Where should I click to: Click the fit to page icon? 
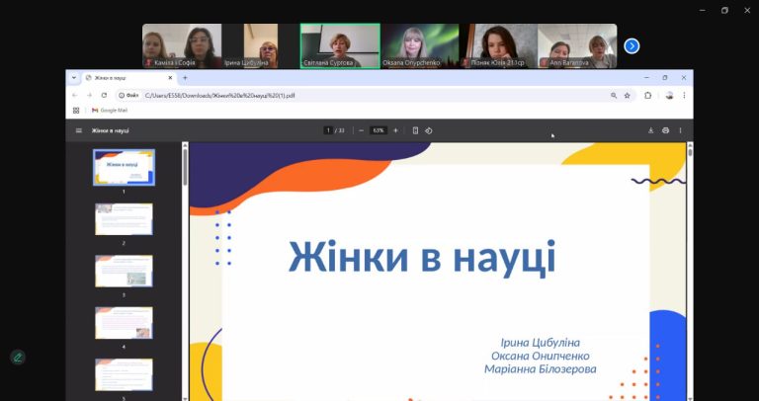(x=415, y=130)
